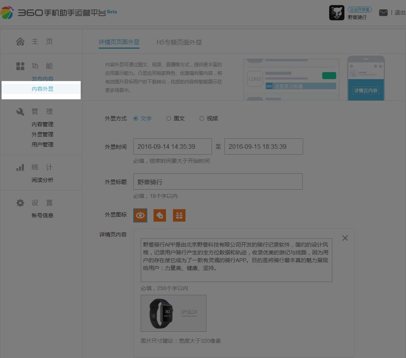Click the 详情页内容 phone preview
Image resolution: width=406 pixels, height=358 pixels.
[366, 91]
